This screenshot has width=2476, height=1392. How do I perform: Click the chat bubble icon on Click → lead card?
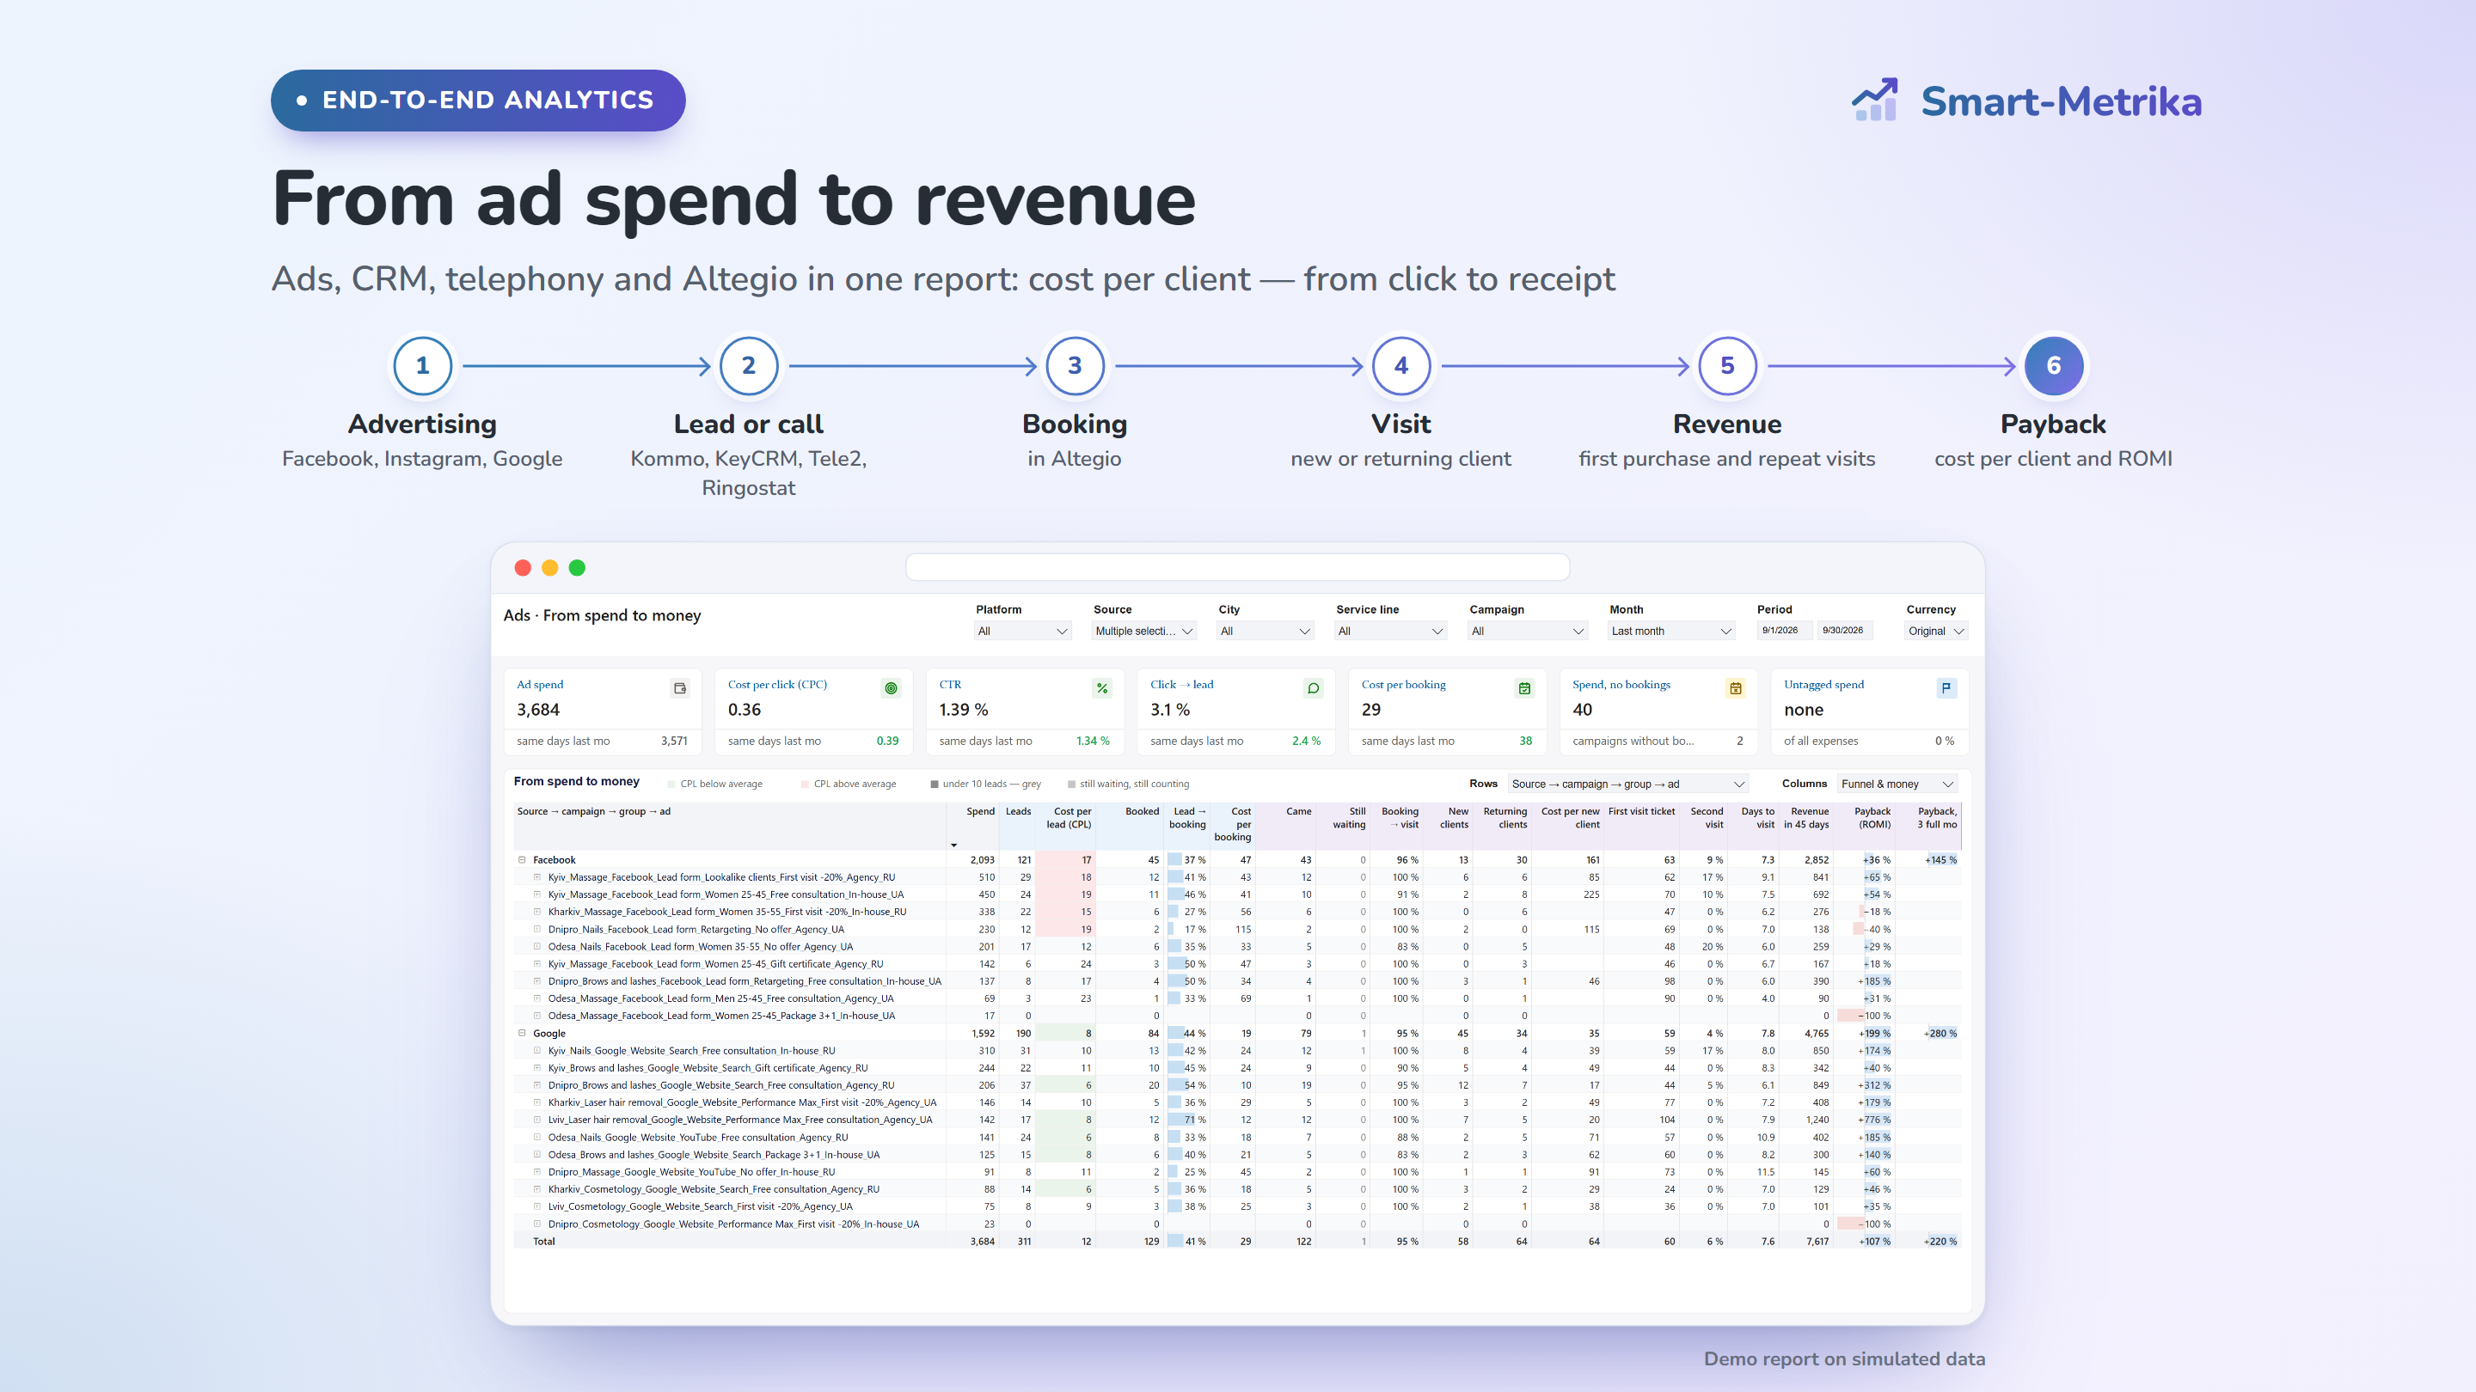point(1313,687)
